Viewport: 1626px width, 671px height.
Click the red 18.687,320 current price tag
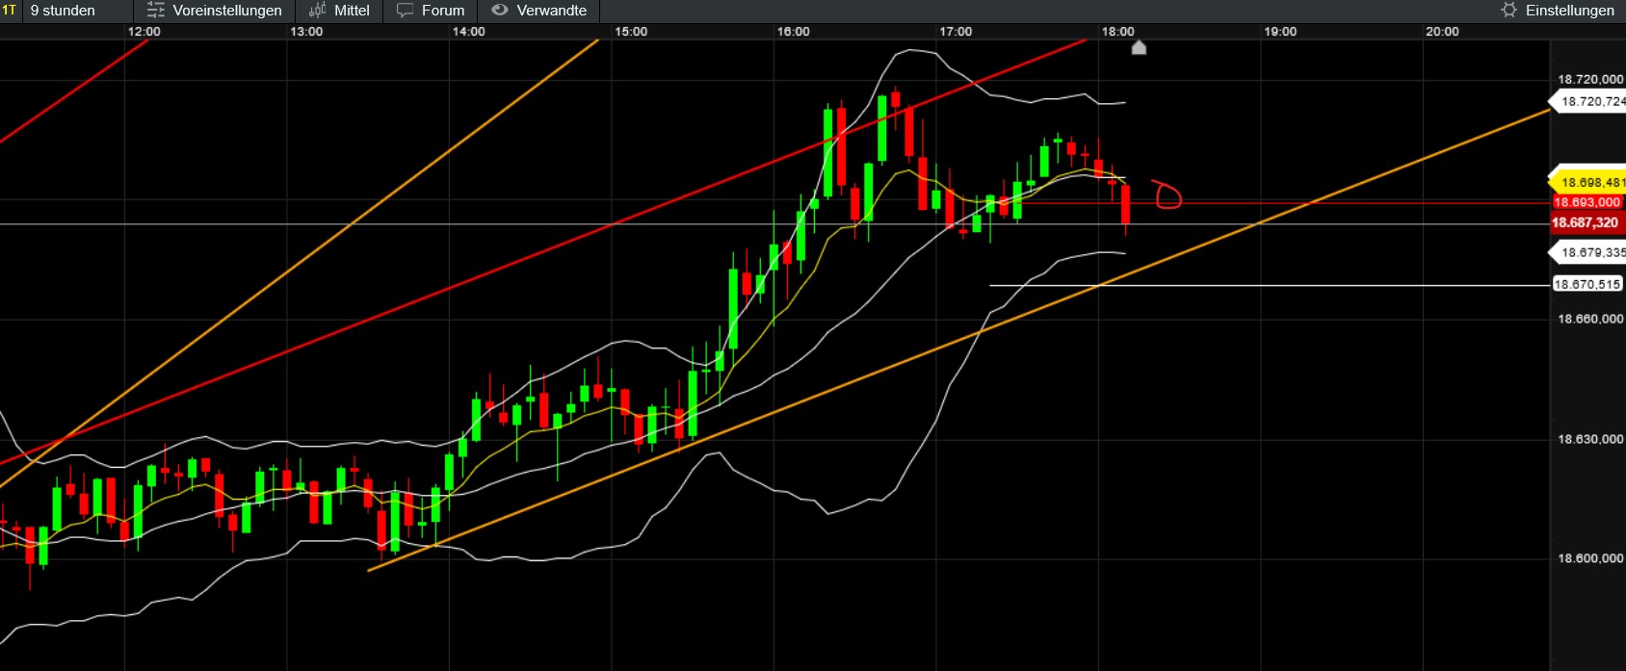point(1587,222)
